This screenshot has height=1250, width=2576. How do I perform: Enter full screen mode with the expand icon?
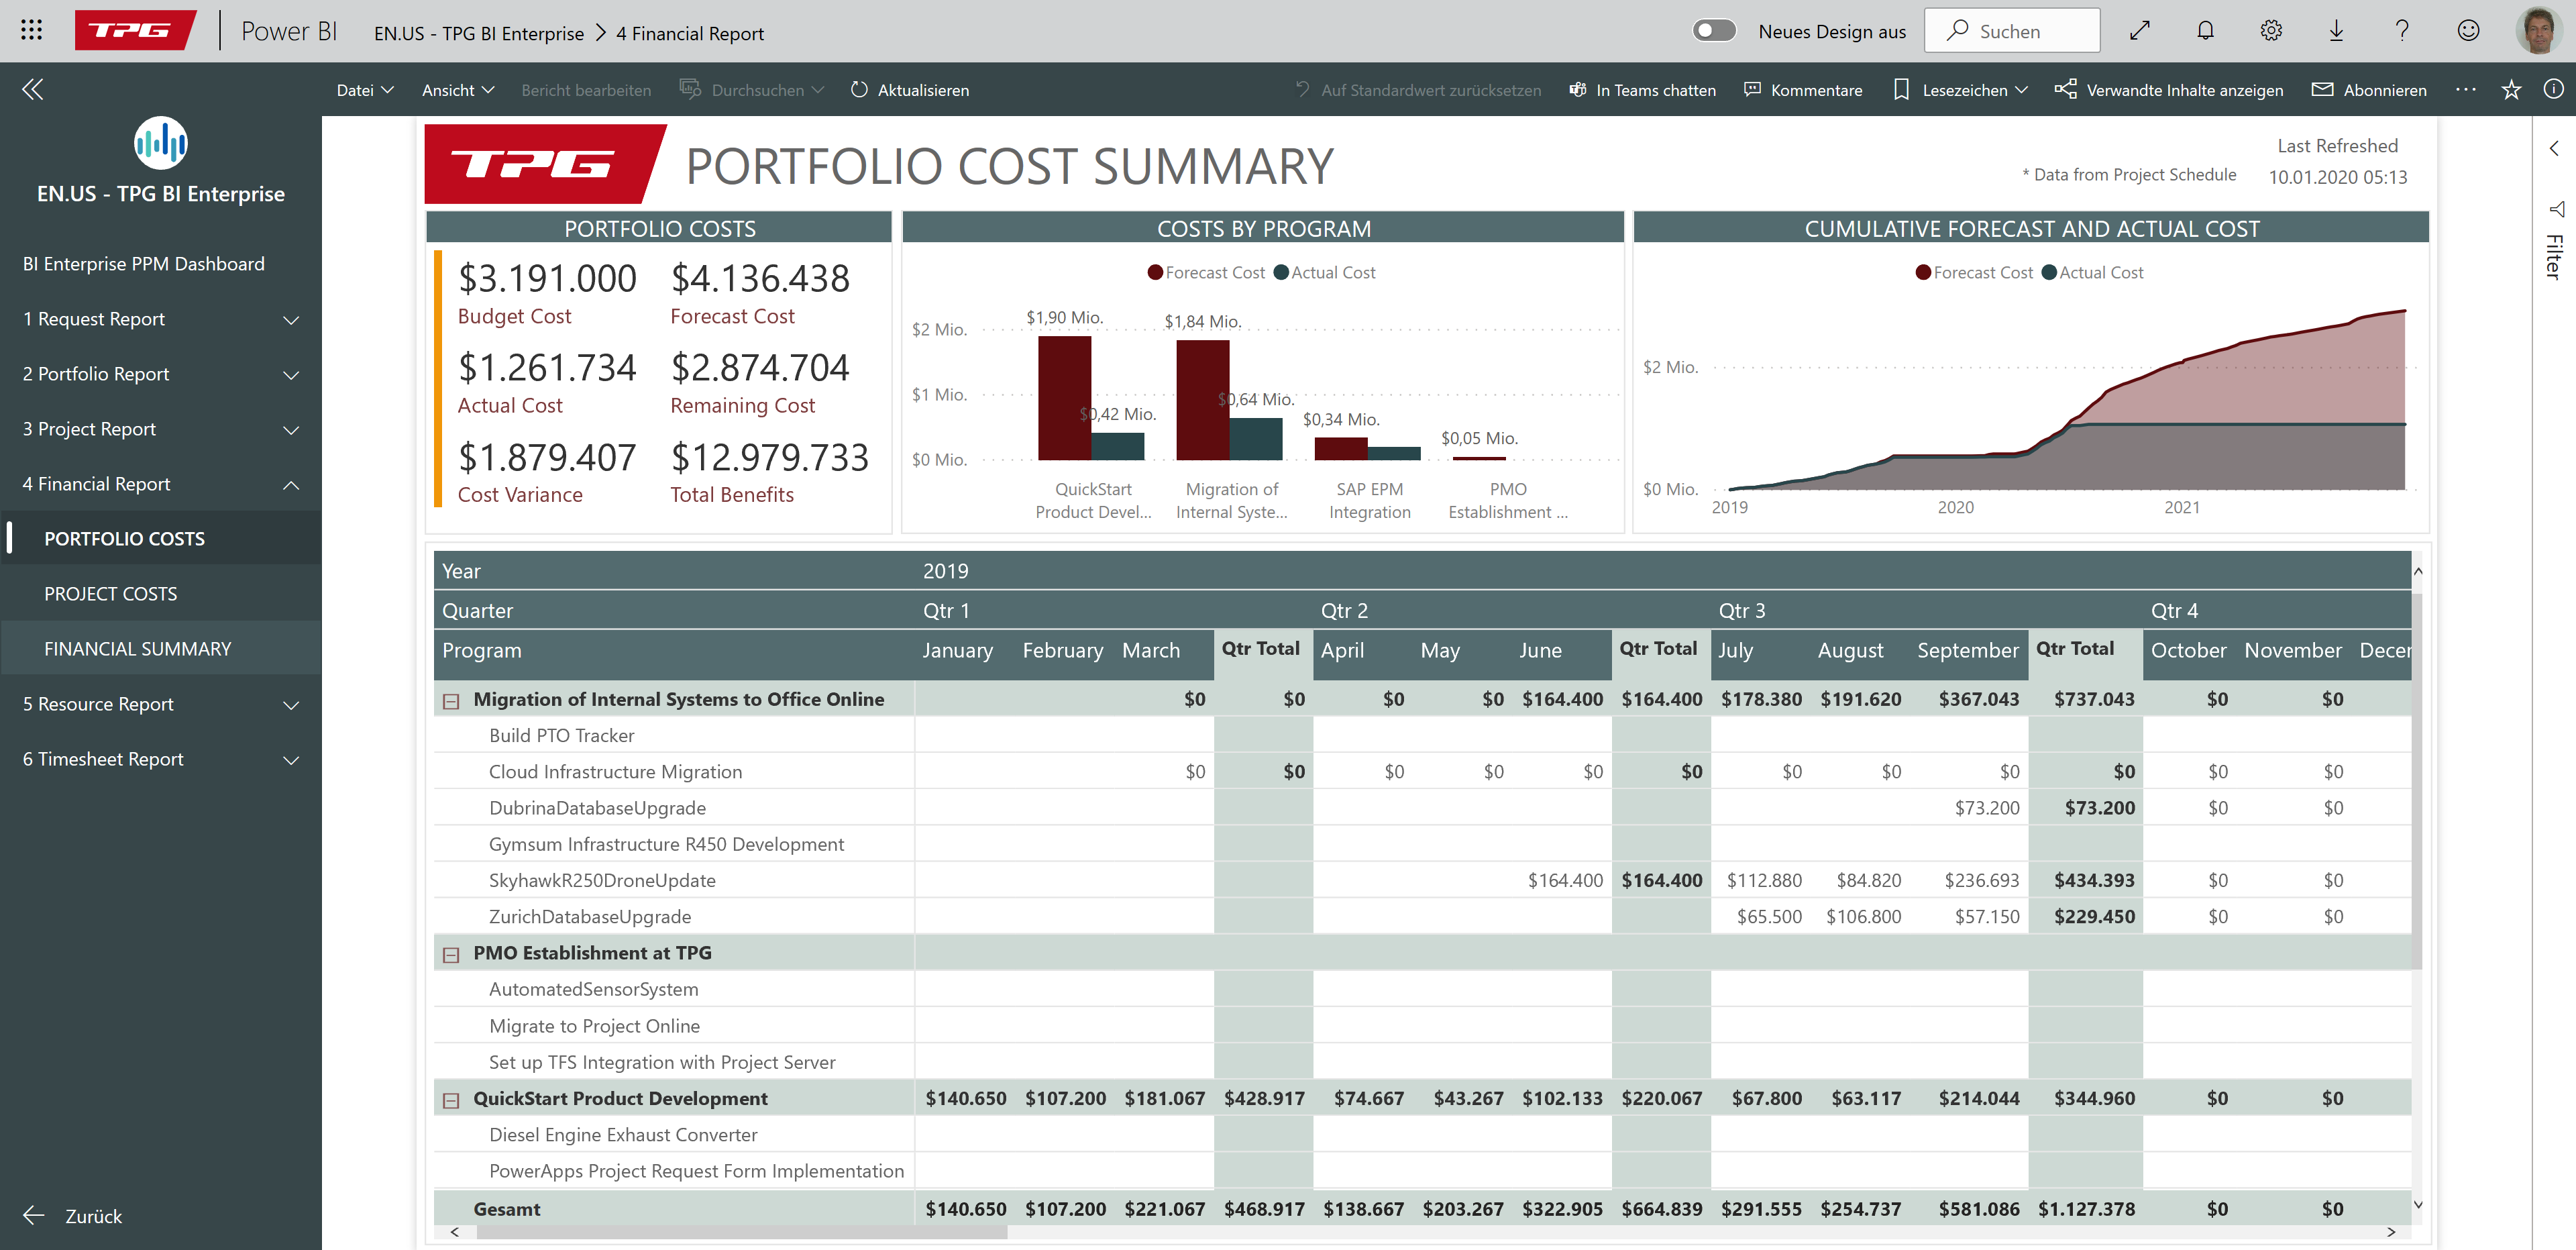[2140, 30]
